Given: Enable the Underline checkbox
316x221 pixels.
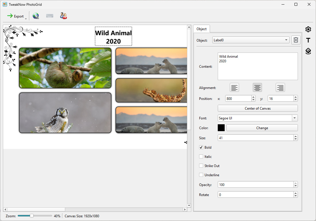Looking at the screenshot, I should point(201,175).
